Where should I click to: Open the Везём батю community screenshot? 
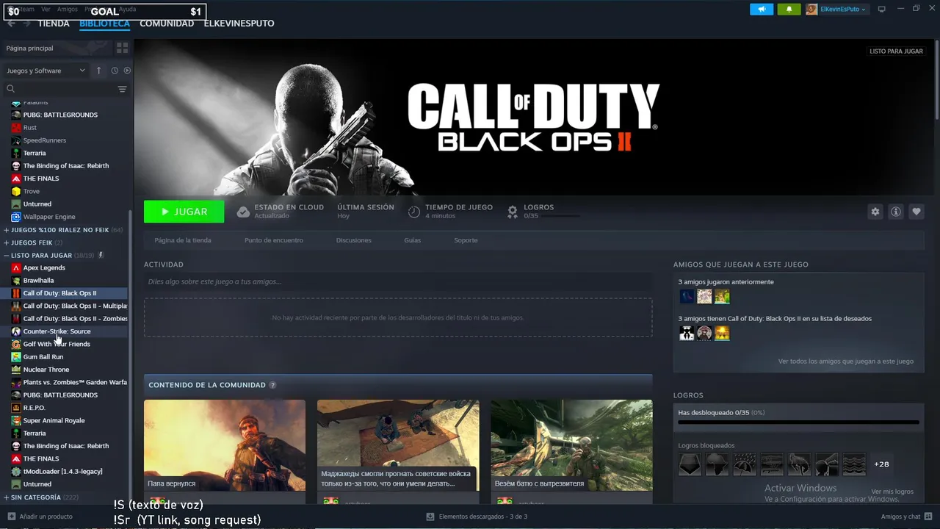571,445
